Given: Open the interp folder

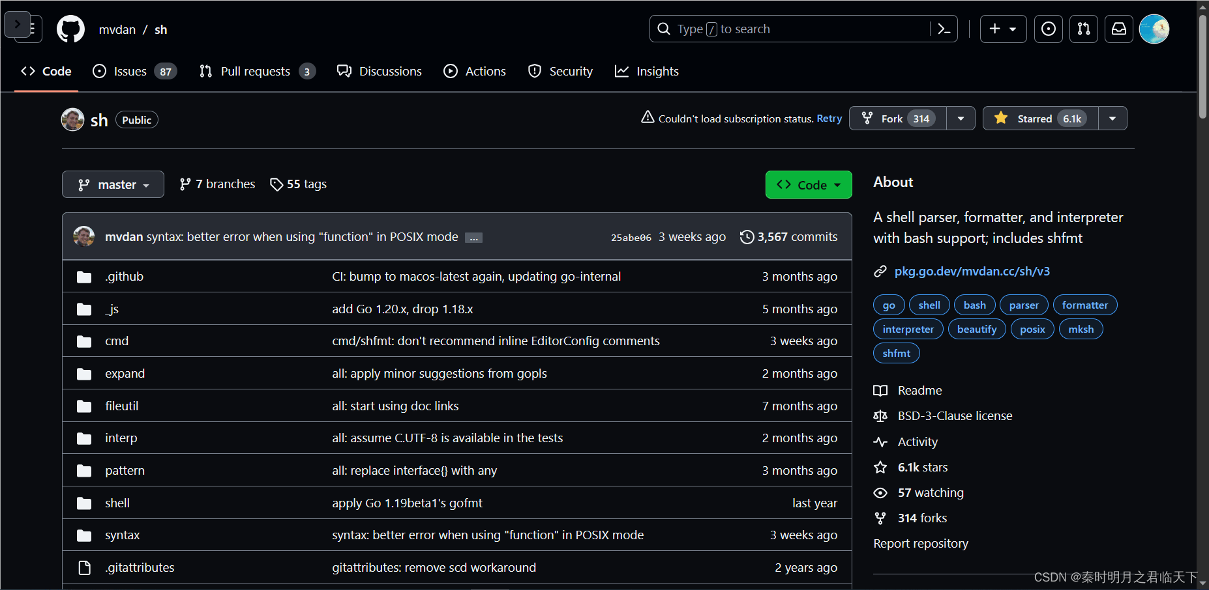Looking at the screenshot, I should (121, 438).
